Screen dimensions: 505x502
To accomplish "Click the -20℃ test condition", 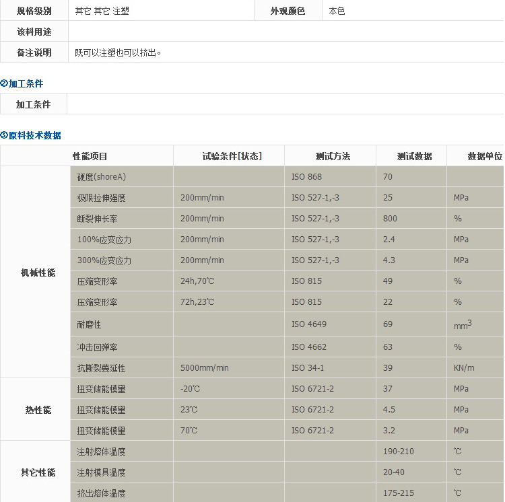I will tap(190, 389).
